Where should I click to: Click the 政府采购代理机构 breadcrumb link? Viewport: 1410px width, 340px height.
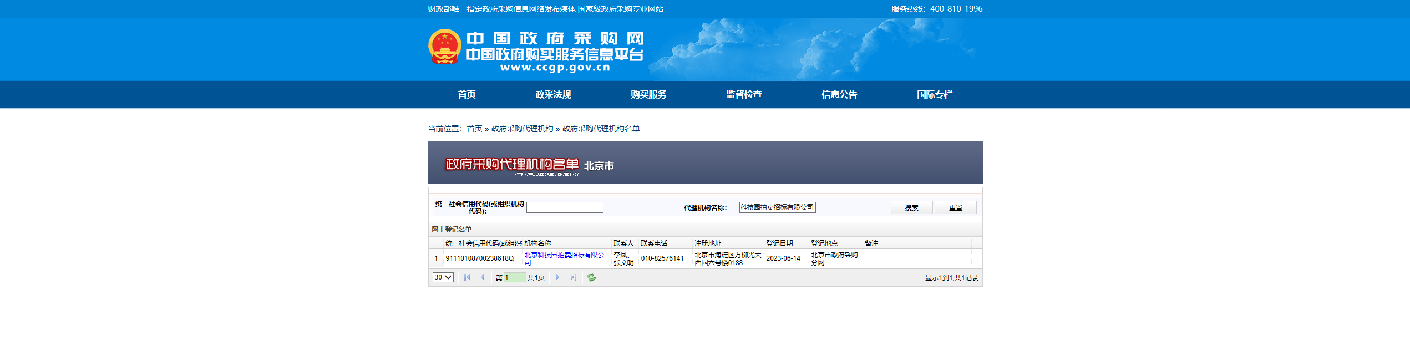522,129
